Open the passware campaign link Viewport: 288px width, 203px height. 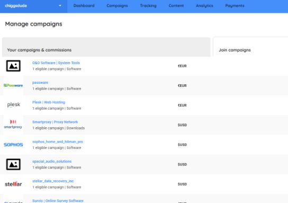point(40,83)
